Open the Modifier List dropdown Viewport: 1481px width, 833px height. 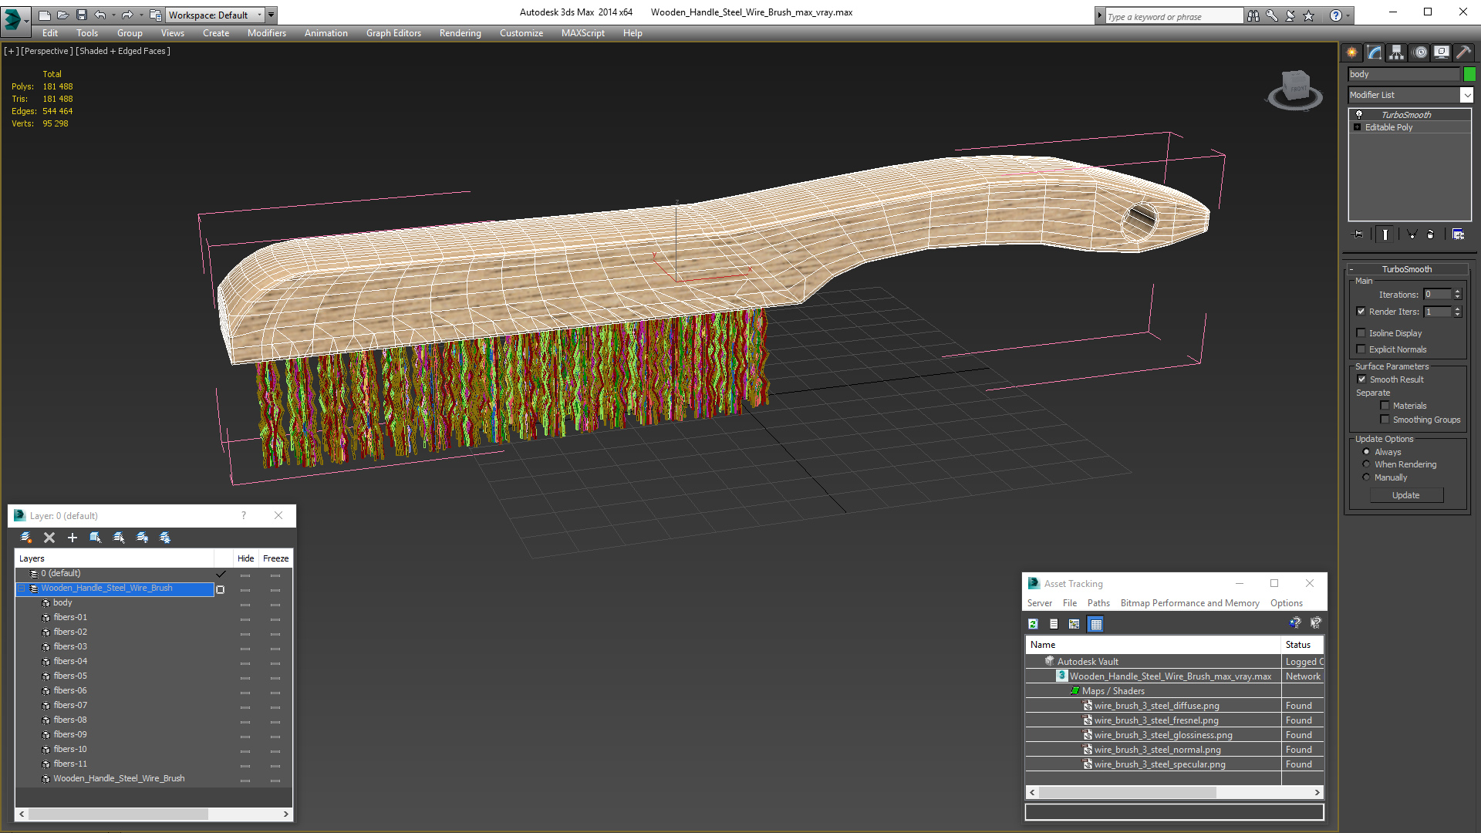click(1466, 95)
